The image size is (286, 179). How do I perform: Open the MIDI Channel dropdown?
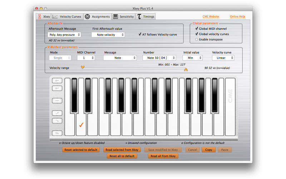(86, 58)
